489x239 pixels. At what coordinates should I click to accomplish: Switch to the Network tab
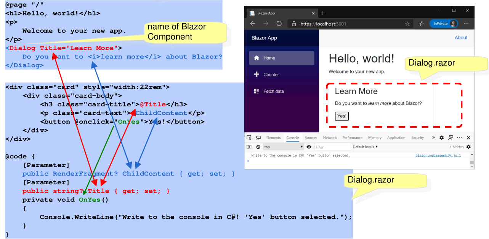pos(330,138)
